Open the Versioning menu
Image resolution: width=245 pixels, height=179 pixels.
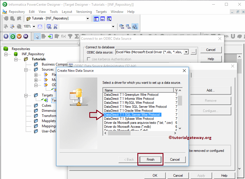(84, 12)
